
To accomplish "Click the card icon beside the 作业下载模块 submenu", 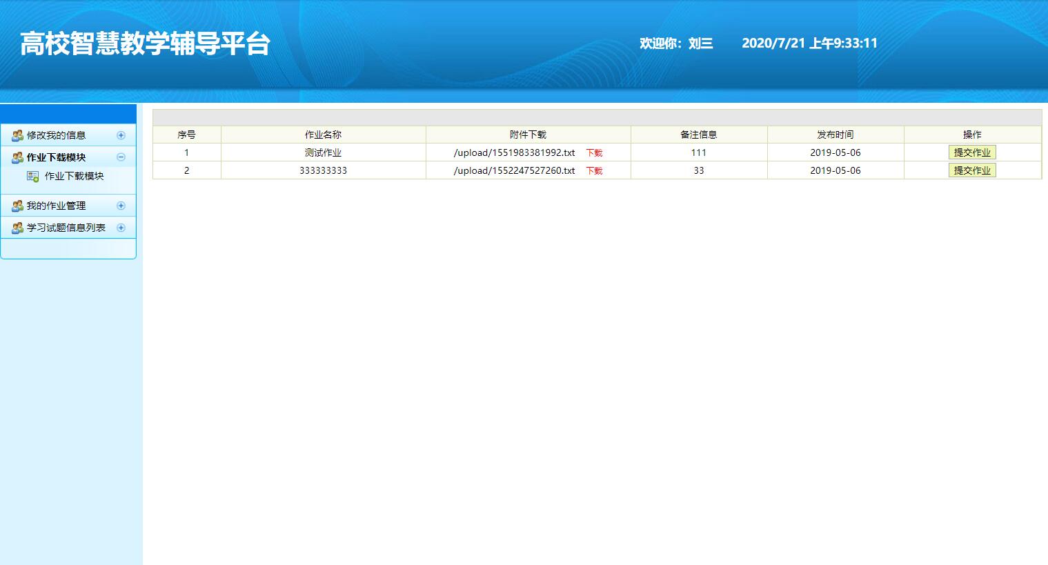I will pos(32,176).
